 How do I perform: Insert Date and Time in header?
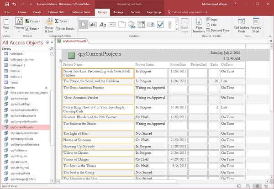coord(217,31)
